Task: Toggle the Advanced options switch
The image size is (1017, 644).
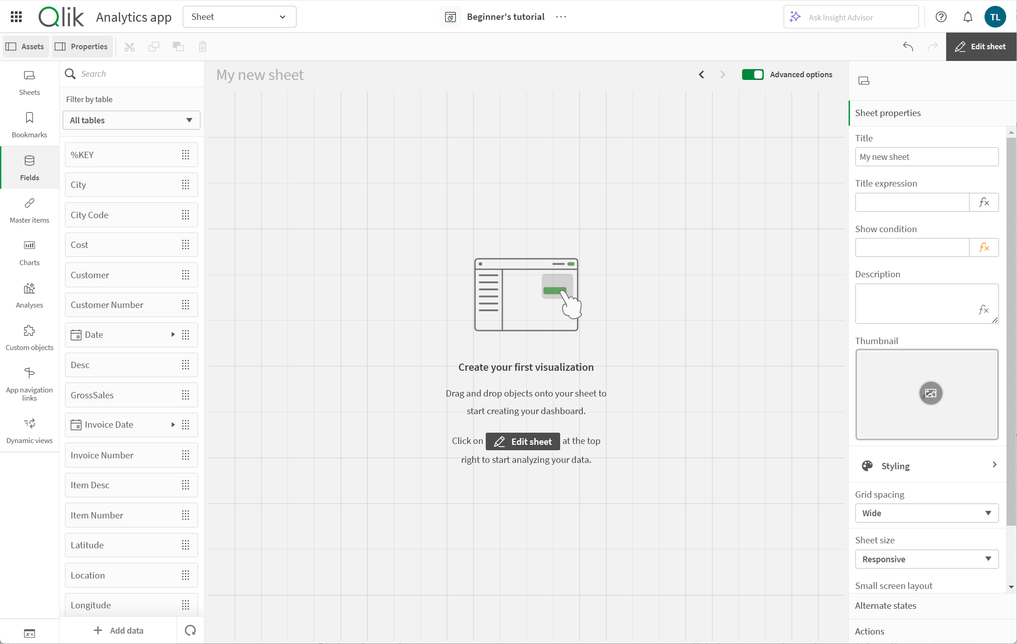Action: coord(752,74)
